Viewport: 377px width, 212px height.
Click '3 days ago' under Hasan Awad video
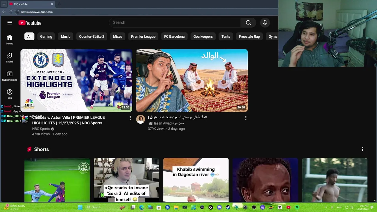tap(176, 129)
